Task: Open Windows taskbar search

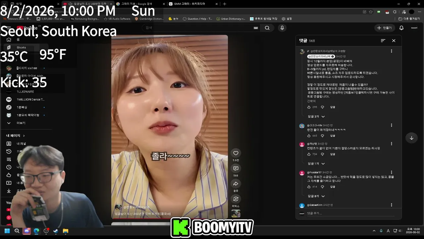Action: 17,231
